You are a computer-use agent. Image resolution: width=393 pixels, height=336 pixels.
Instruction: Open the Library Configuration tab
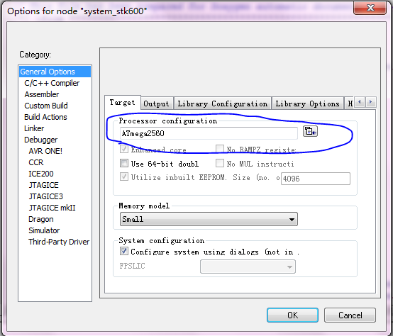223,103
